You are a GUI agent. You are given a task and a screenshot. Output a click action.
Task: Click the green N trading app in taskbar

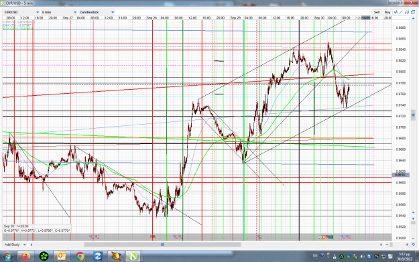point(133,257)
